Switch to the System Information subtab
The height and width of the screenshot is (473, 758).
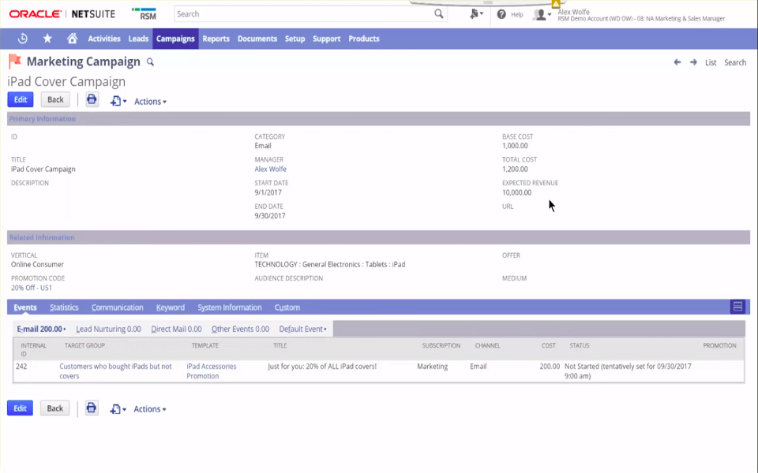point(230,307)
